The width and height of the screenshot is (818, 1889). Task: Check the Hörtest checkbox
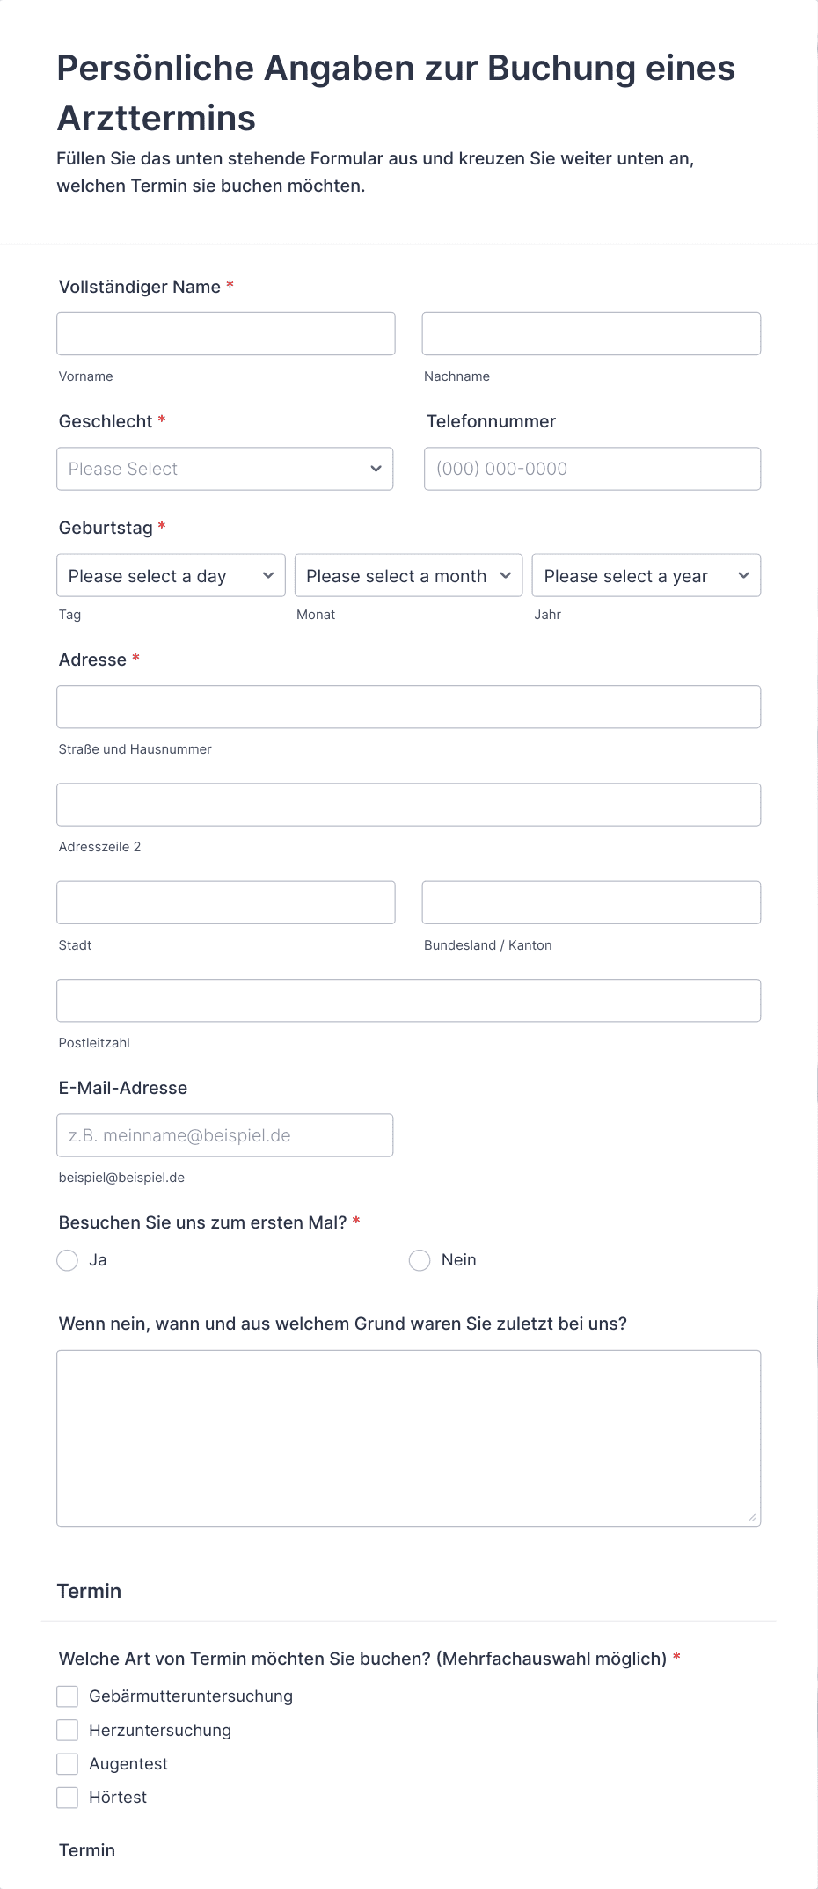point(68,1798)
